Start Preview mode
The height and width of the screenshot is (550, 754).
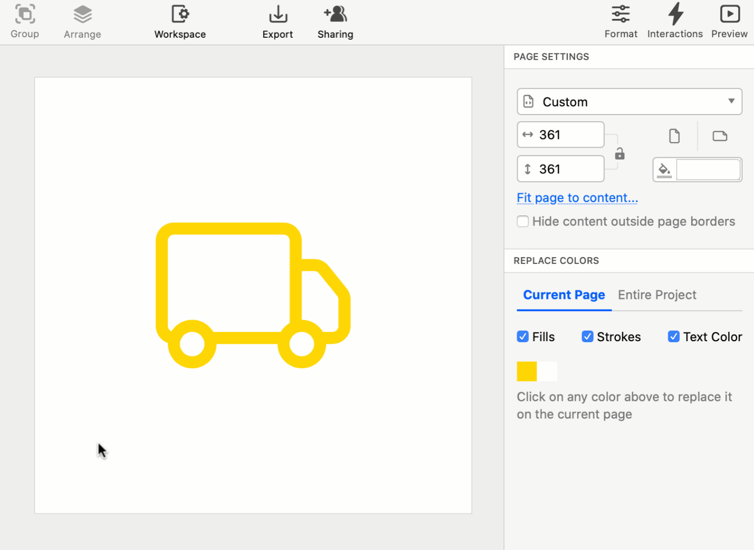click(x=729, y=20)
